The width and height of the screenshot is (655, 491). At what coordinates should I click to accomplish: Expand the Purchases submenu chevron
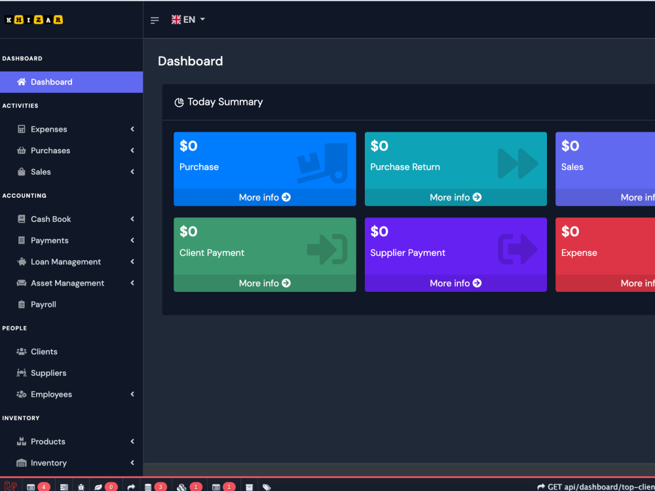[x=132, y=151]
